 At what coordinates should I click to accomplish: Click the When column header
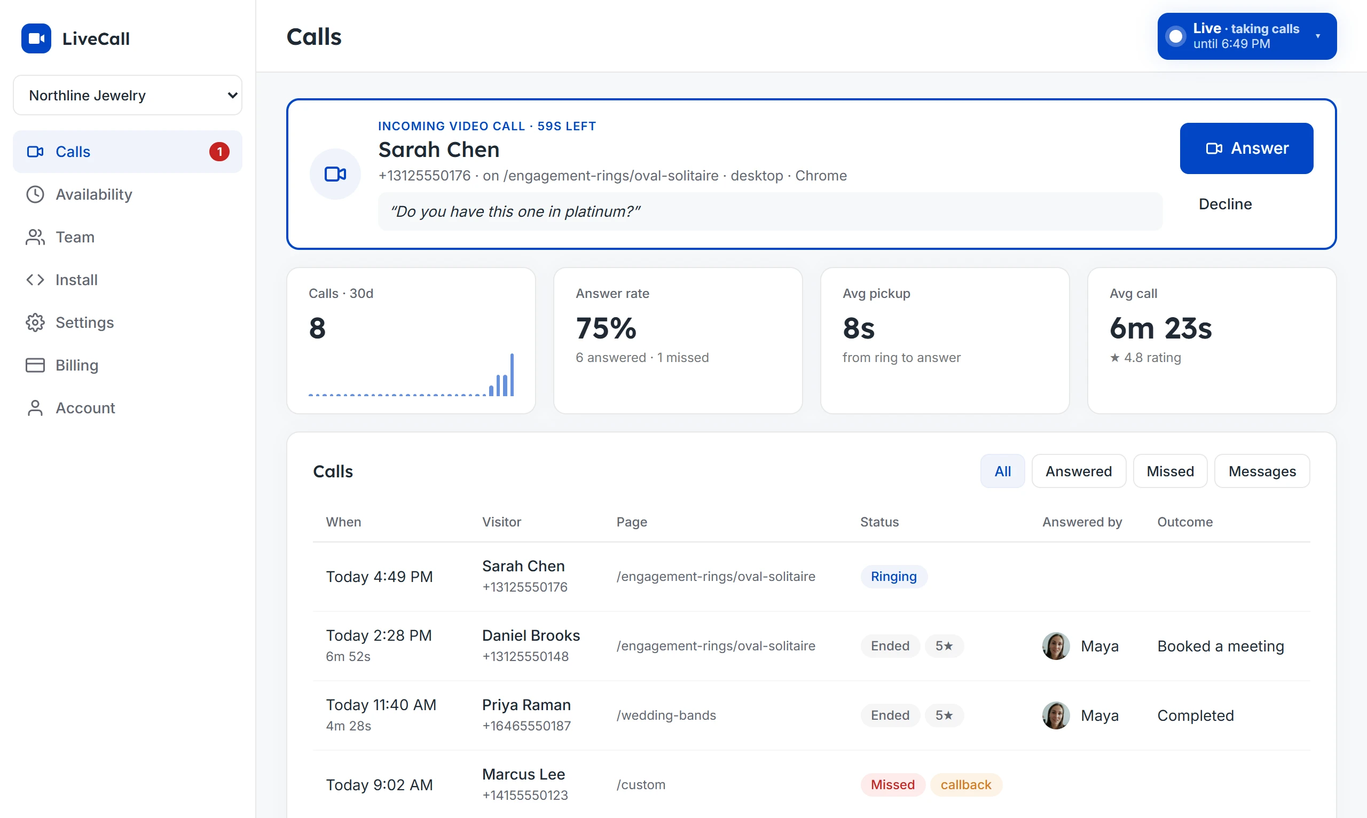[x=343, y=522]
